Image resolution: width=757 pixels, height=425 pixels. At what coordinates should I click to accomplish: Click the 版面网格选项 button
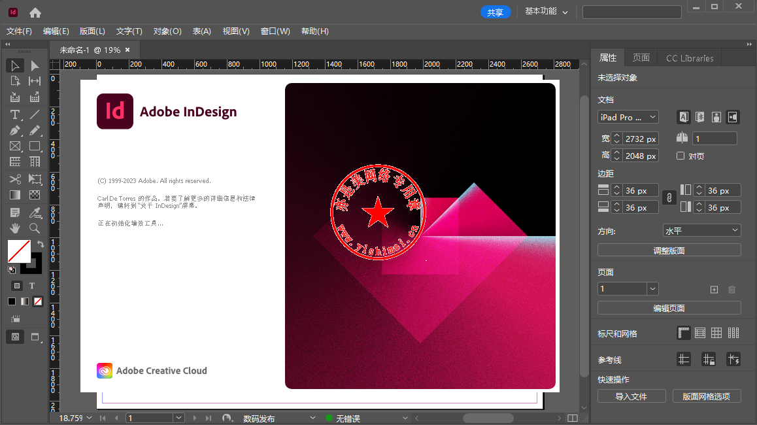[706, 396]
